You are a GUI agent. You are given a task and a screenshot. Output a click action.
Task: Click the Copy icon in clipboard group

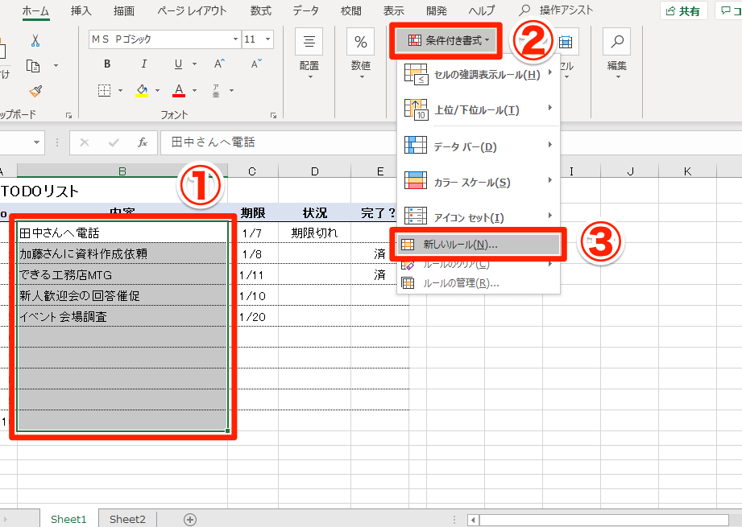point(34,65)
